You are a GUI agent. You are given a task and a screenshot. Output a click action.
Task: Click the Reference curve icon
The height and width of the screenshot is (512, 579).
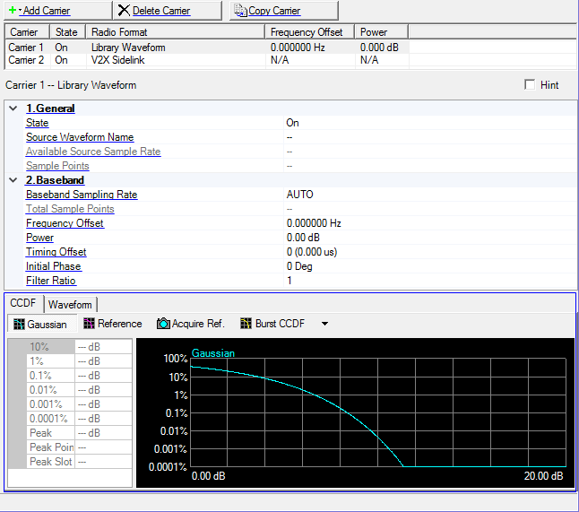90,324
